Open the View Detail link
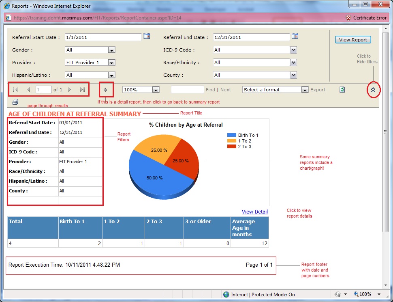The image size is (393, 302). (255, 211)
